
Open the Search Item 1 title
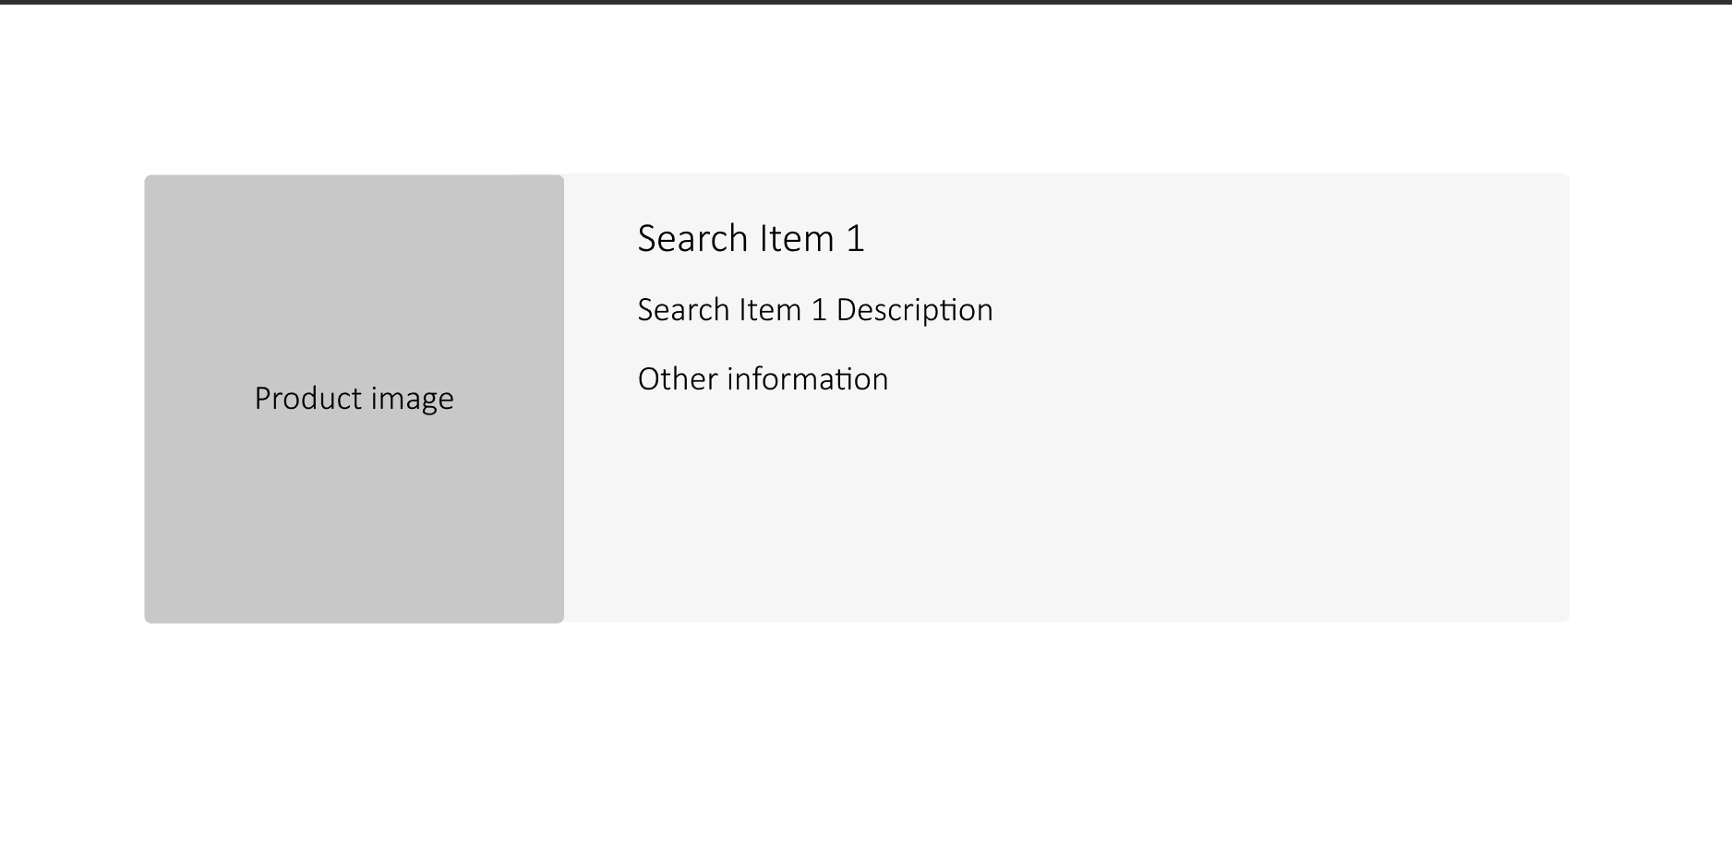coord(751,238)
